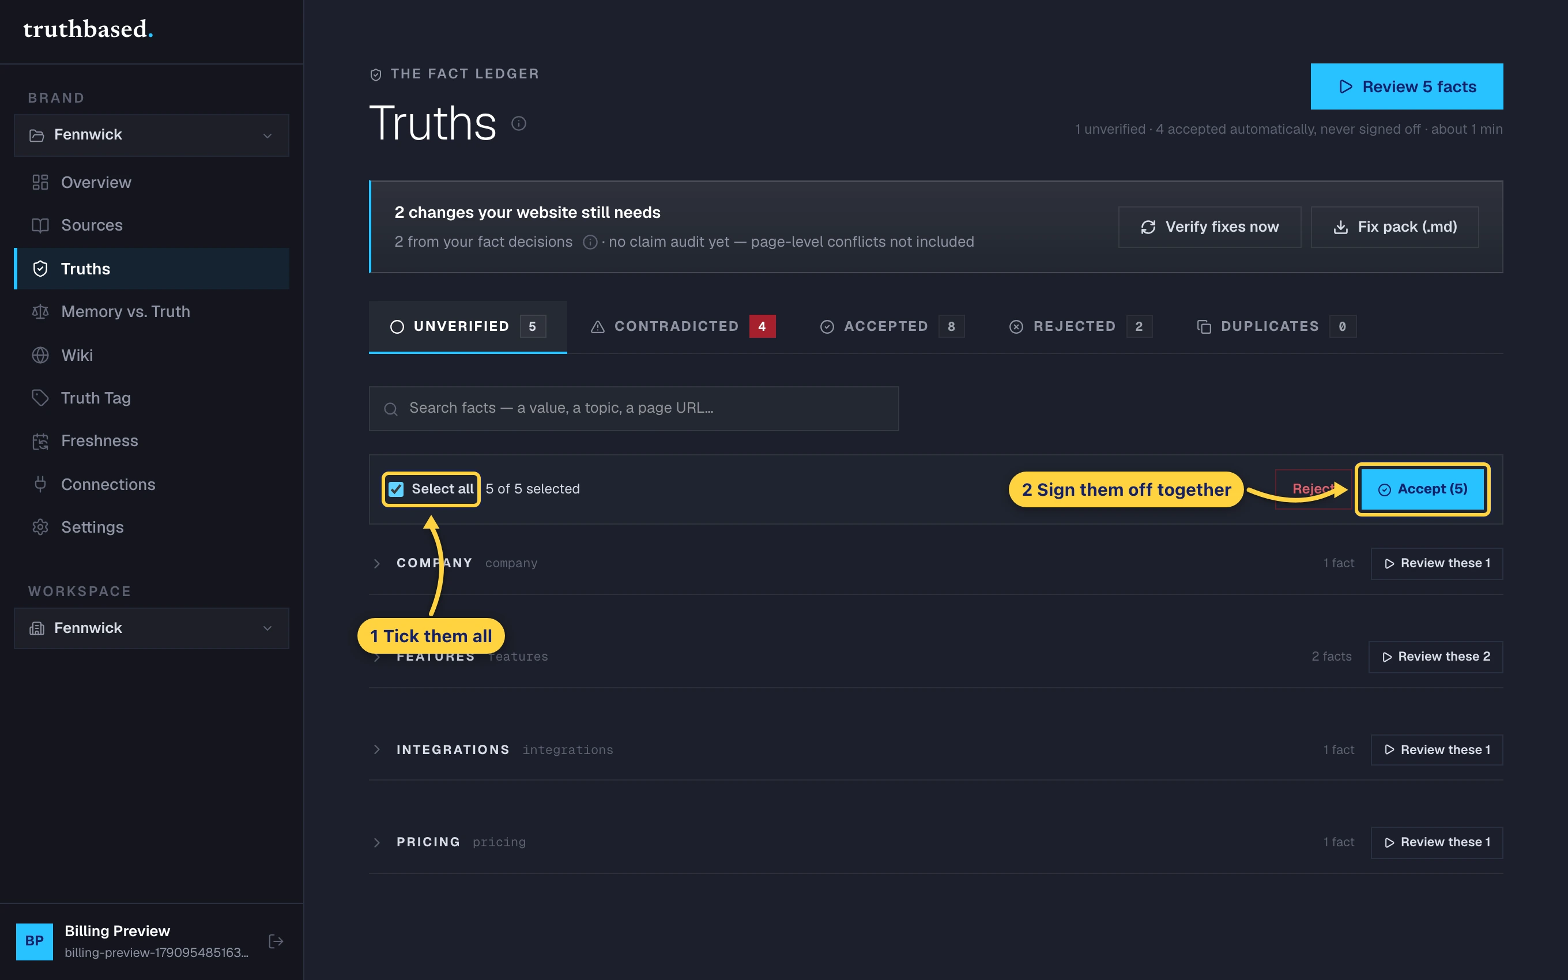This screenshot has width=1568, height=980.
Task: Click the sign-out icon next to Billing Preview
Action: 276,941
